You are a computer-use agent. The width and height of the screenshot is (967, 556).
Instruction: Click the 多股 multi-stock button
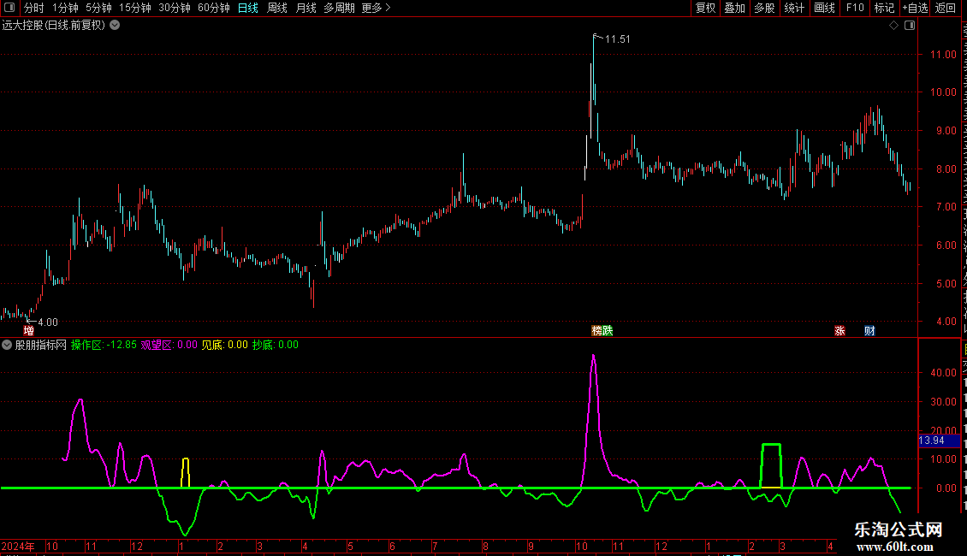(x=764, y=8)
